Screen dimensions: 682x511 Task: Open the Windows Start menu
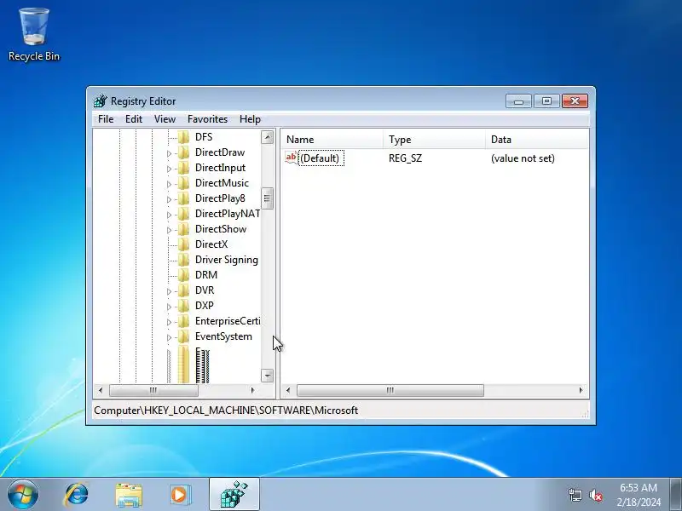[23, 495]
